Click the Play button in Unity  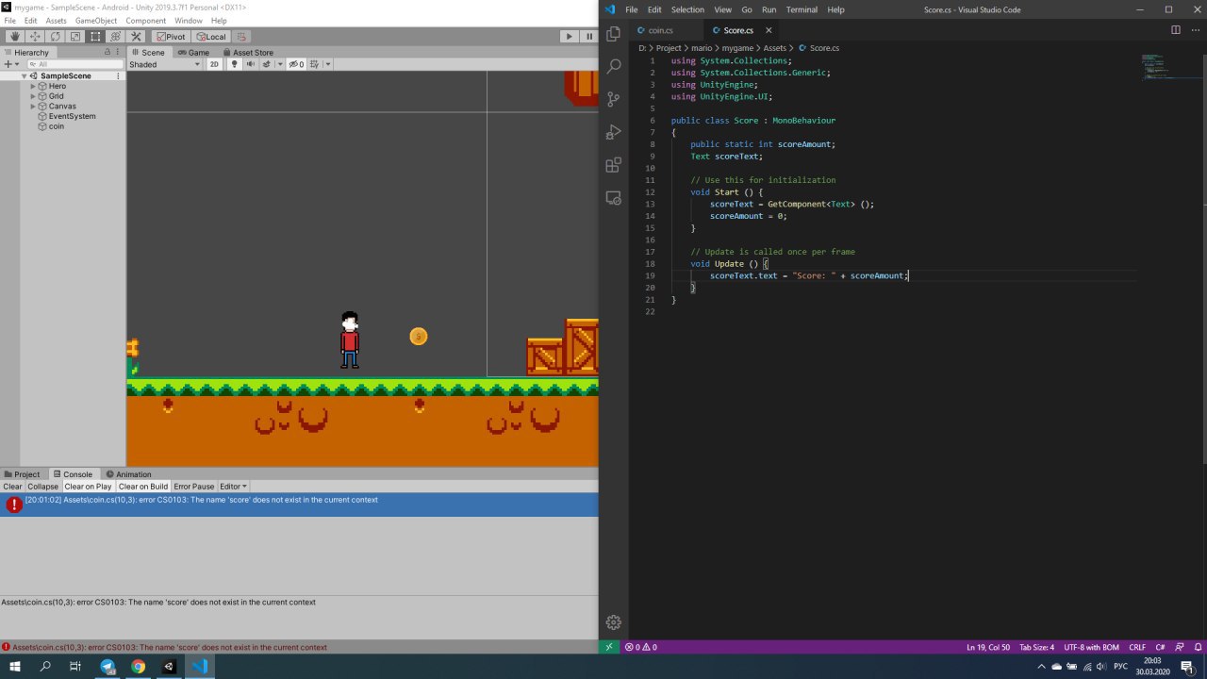569,37
